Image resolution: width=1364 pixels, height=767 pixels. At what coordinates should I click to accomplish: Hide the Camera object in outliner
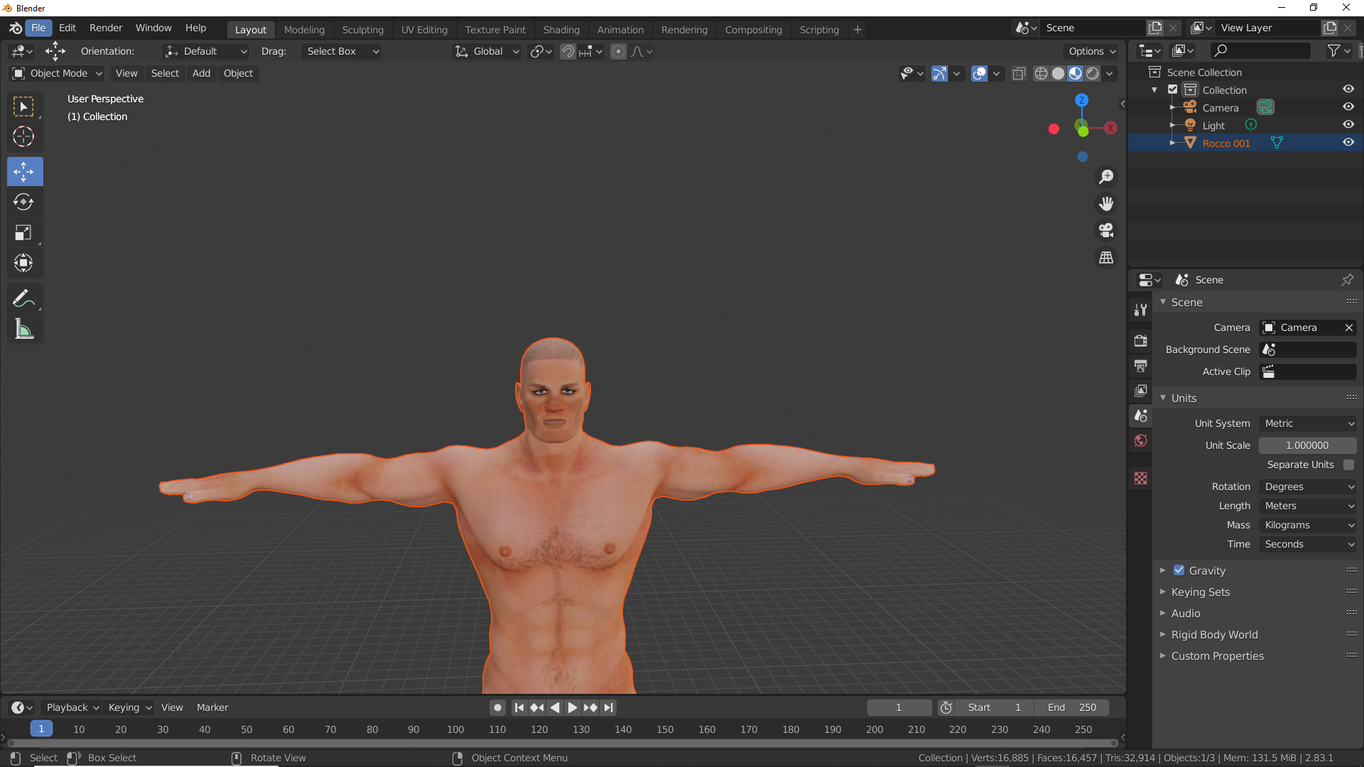pos(1348,107)
